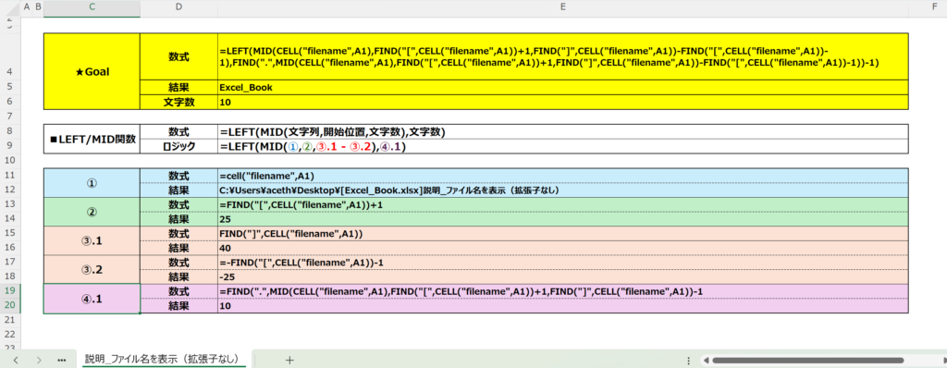This screenshot has width=947, height=368.
Task: Open hidden sheets list via ellipsis
Action: point(61,360)
